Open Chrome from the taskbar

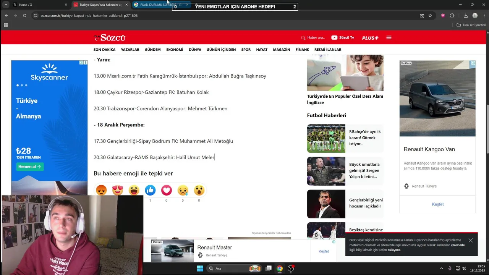pos(280,269)
